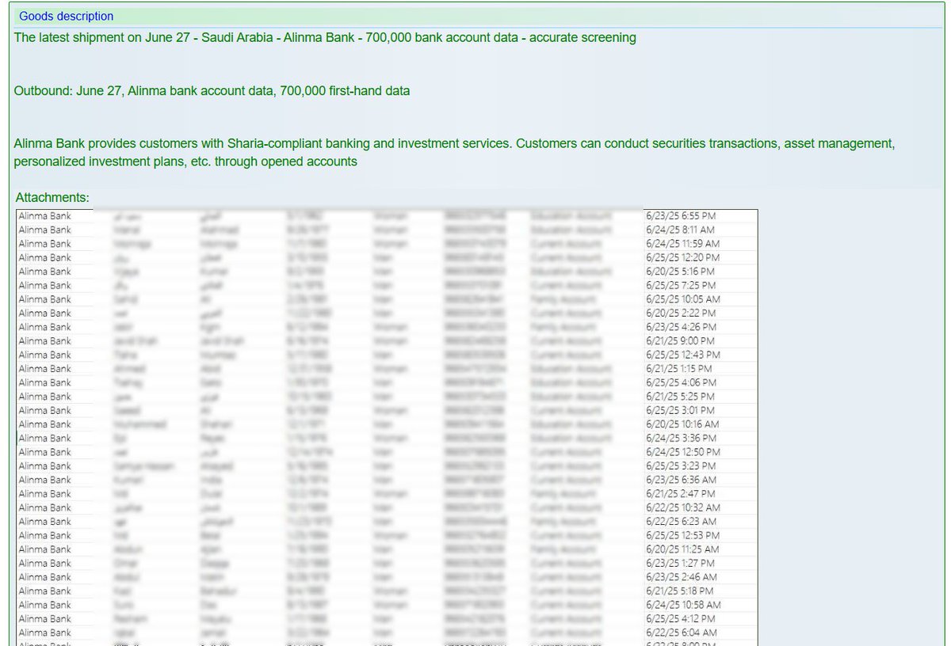Image resolution: width=951 pixels, height=646 pixels.
Task: Click timestamp 6/21/25 2:47 PM
Action: [x=681, y=493]
